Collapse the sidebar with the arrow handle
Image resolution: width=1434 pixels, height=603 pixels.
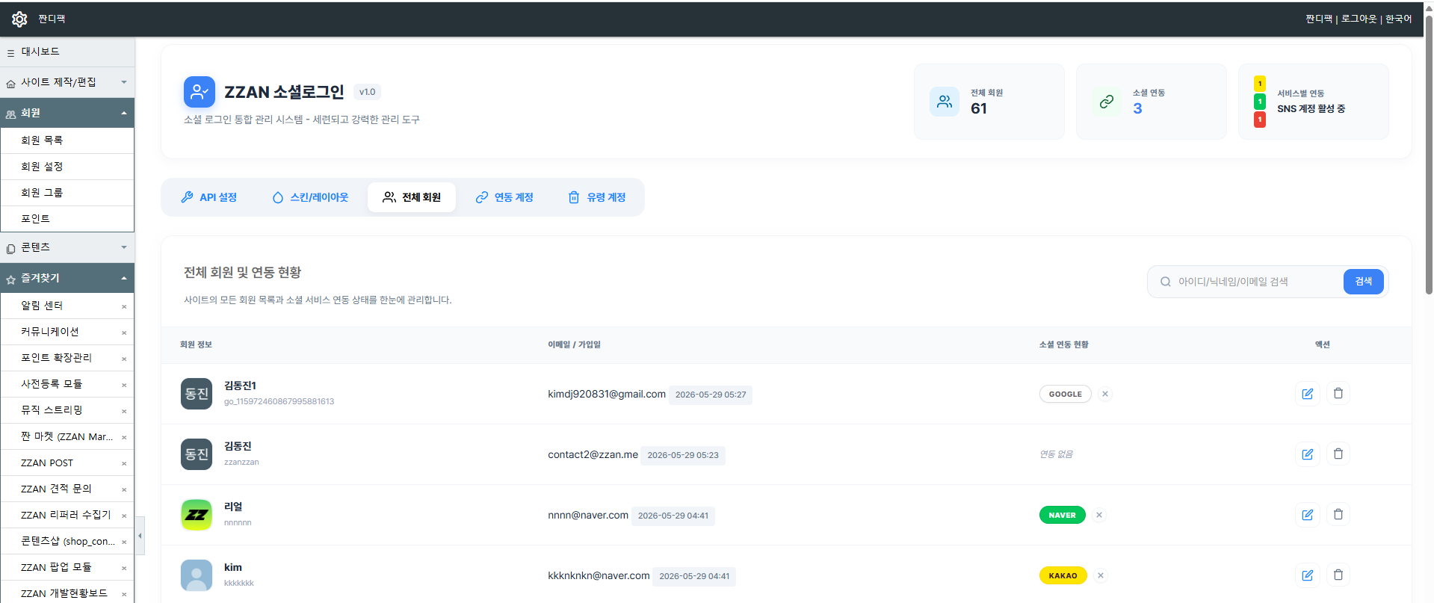[x=140, y=536]
